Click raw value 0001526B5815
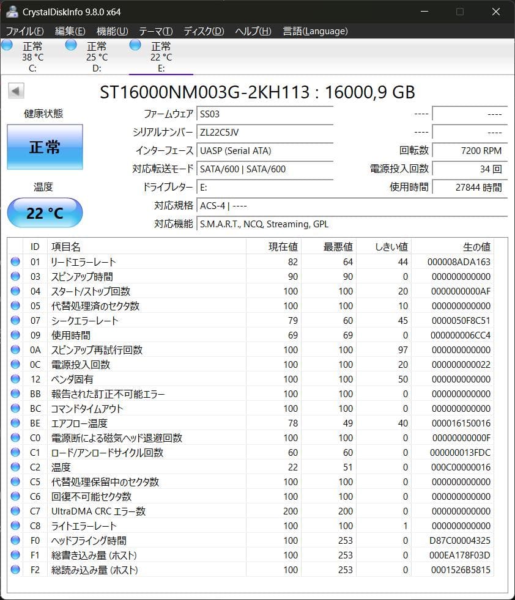This screenshot has height=600, width=515. click(x=461, y=570)
